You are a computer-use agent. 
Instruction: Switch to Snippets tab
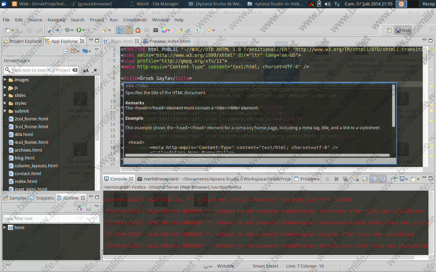pyautogui.click(x=42, y=198)
